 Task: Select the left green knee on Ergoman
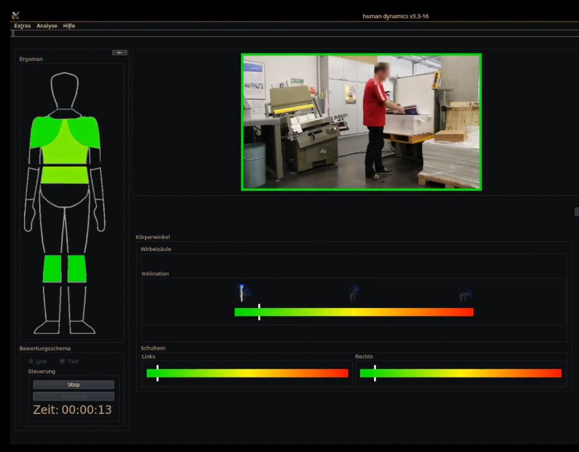52,268
